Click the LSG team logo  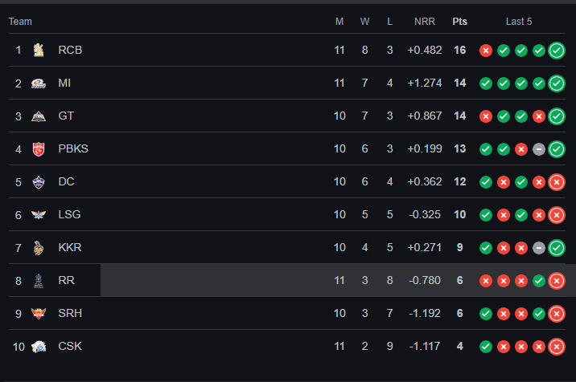pos(39,215)
